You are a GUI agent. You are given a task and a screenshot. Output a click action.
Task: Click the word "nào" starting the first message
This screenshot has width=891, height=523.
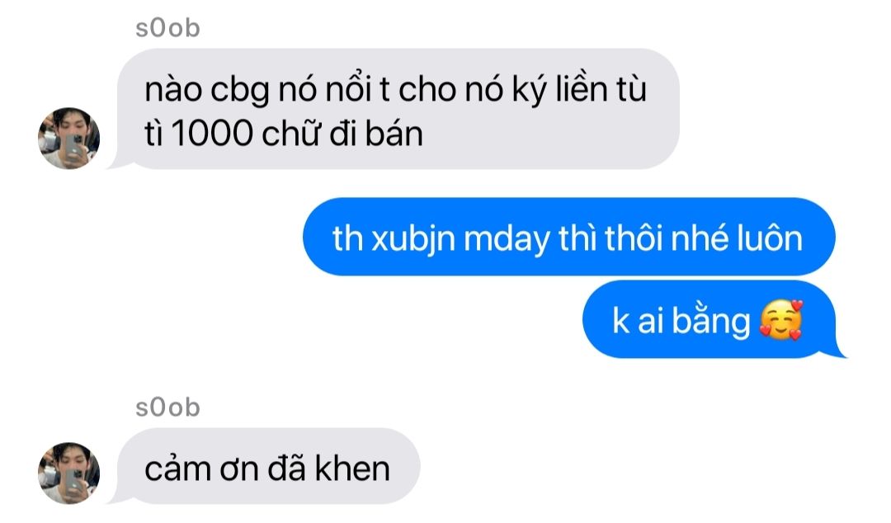(173, 90)
